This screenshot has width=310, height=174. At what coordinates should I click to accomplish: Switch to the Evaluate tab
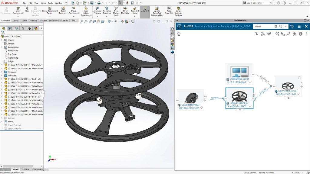(43, 21)
